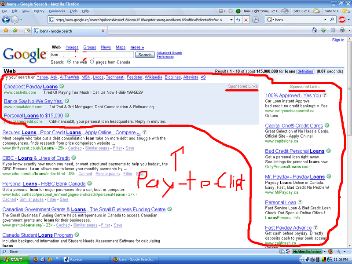The height and width of the screenshot is (264, 352).
Task: Open the dropdown arrow beside the status bar zoom icon
Action: (x=344, y=251)
